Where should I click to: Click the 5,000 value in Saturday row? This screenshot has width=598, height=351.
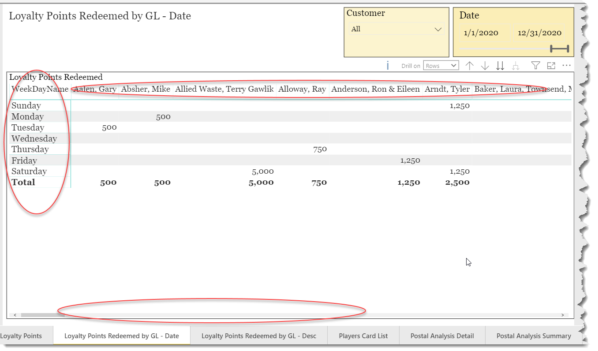(x=263, y=172)
